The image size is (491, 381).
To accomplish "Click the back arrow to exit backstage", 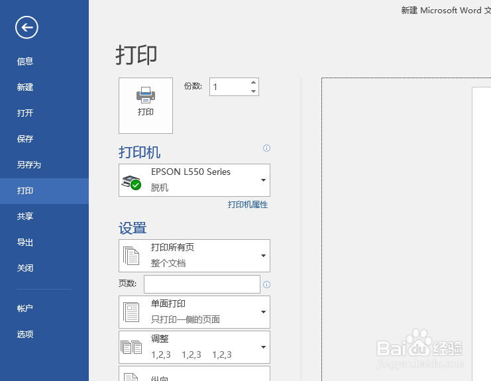I will point(27,28).
